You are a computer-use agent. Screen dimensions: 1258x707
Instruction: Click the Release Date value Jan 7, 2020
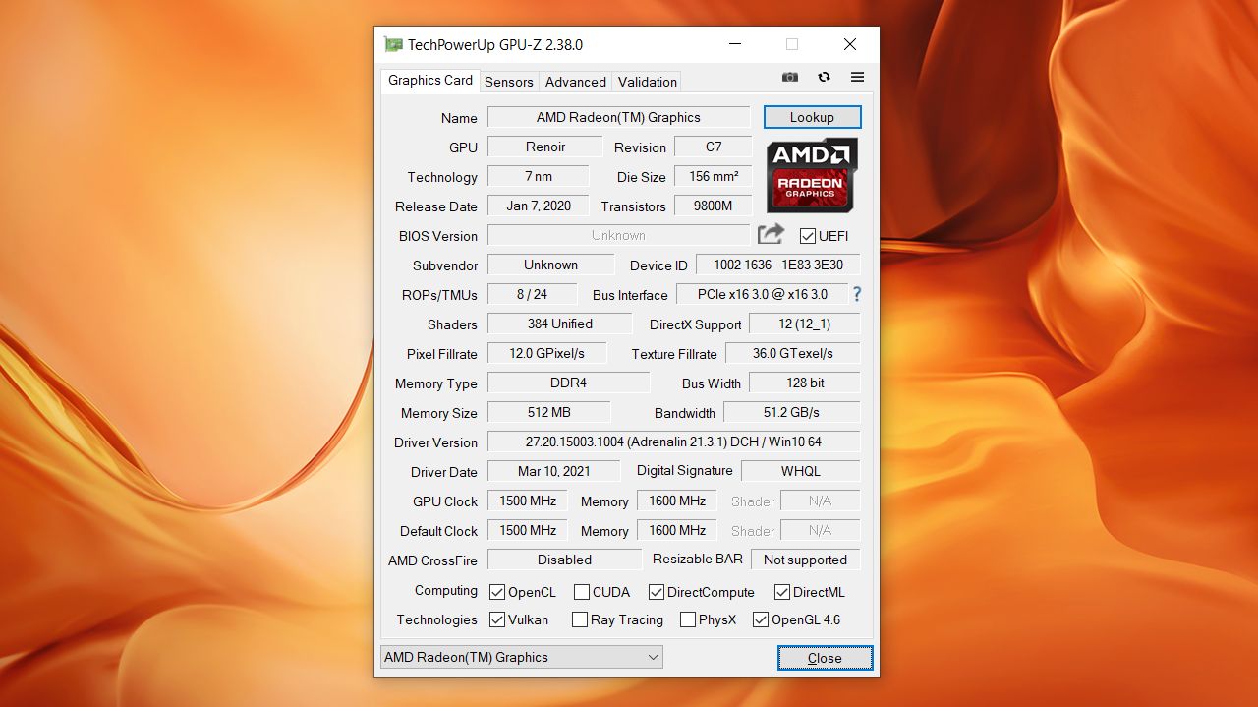pos(538,206)
